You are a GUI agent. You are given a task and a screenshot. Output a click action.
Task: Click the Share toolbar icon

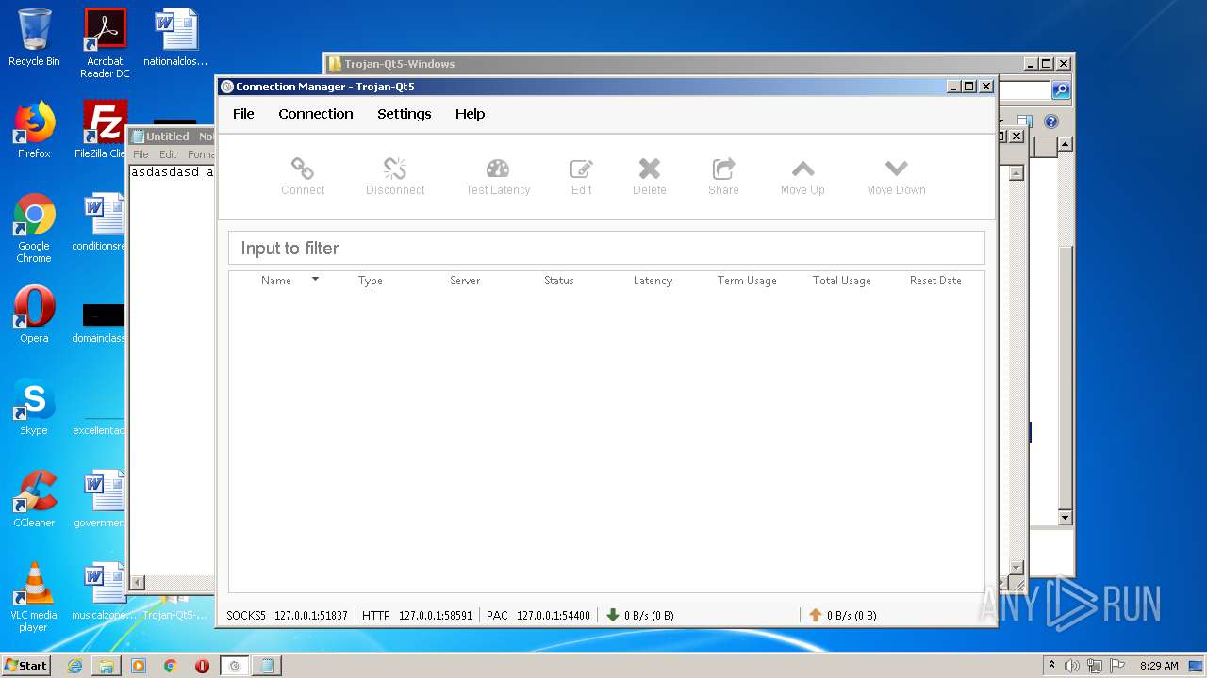point(723,176)
